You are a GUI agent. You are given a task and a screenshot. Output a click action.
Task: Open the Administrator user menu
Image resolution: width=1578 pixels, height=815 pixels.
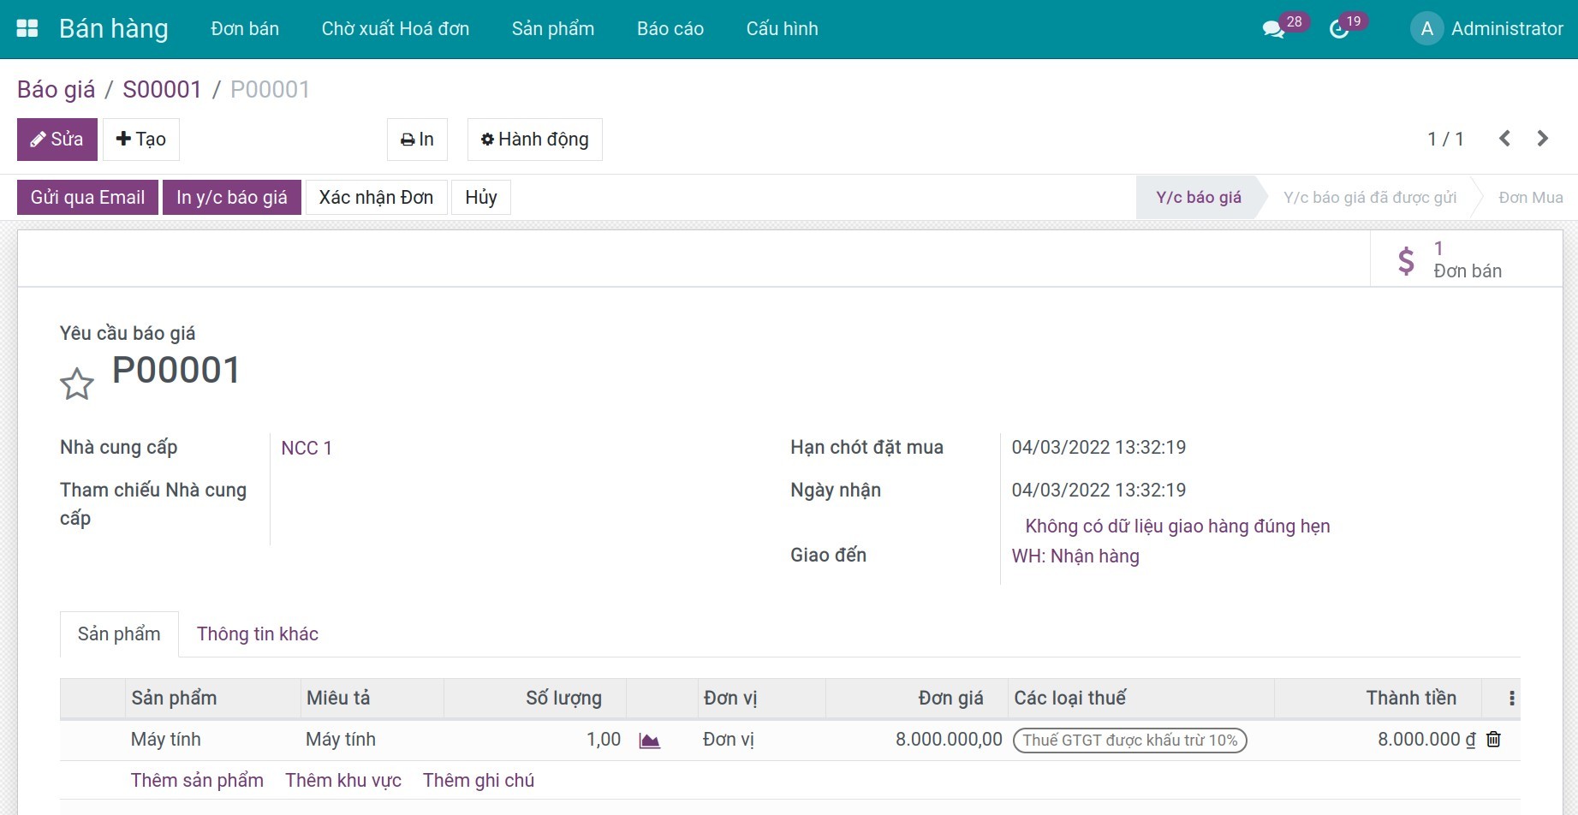tap(1487, 29)
